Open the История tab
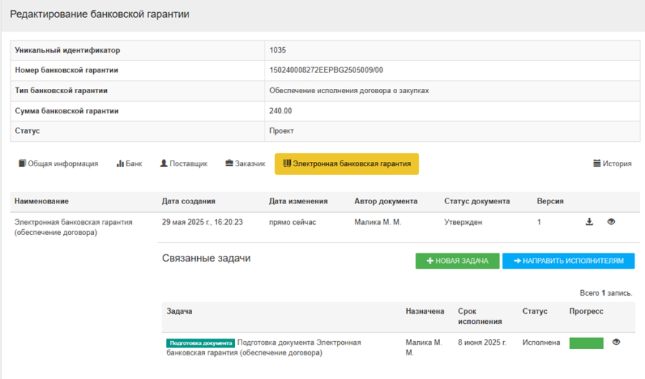Screen dimensions: 645x379 coord(612,163)
